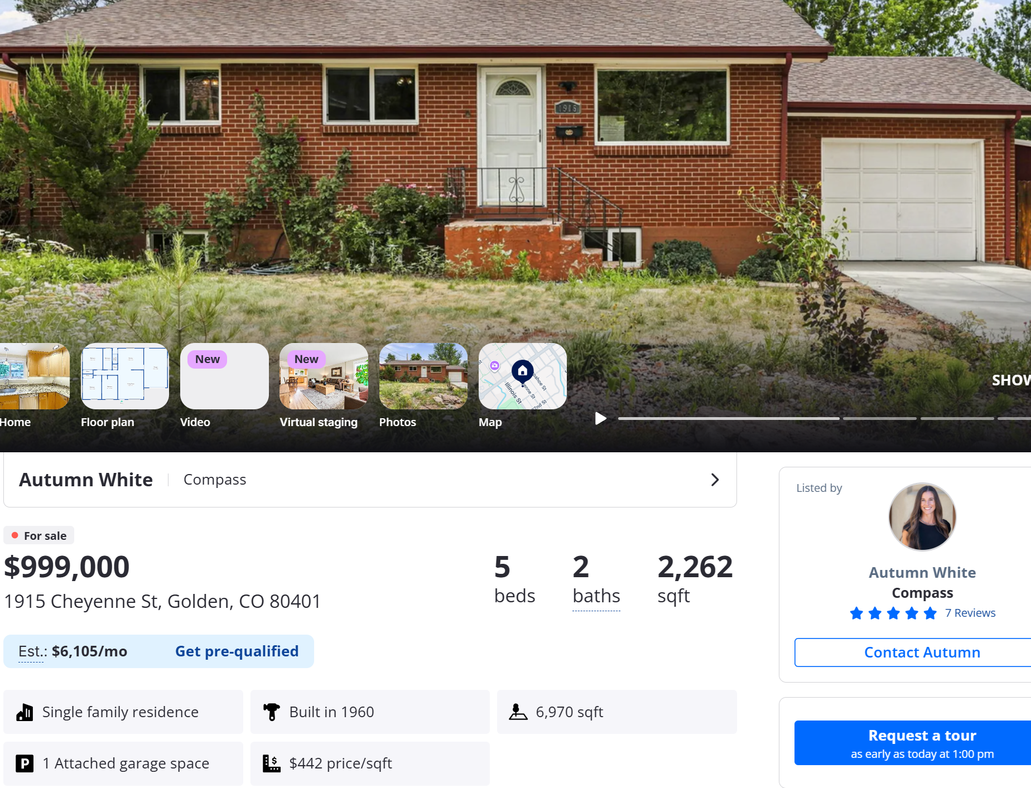Play the listing photo slideshow
Image resolution: width=1031 pixels, height=788 pixels.
tap(600, 418)
